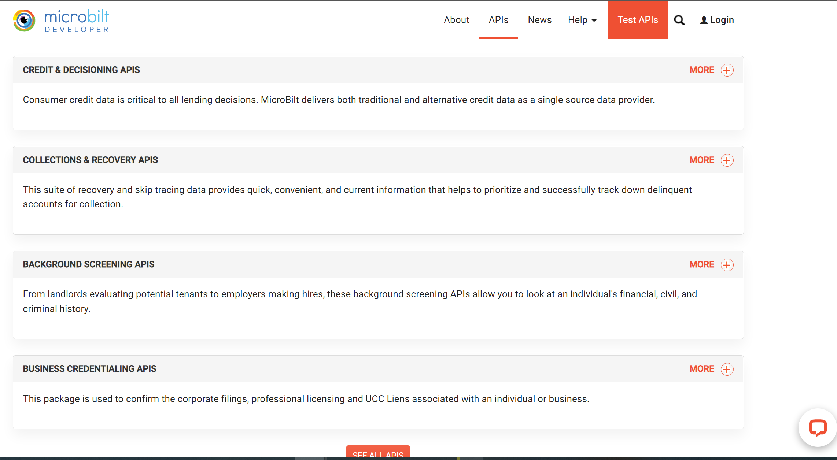Select the APIs navigation tab
837x460 pixels.
(x=498, y=20)
